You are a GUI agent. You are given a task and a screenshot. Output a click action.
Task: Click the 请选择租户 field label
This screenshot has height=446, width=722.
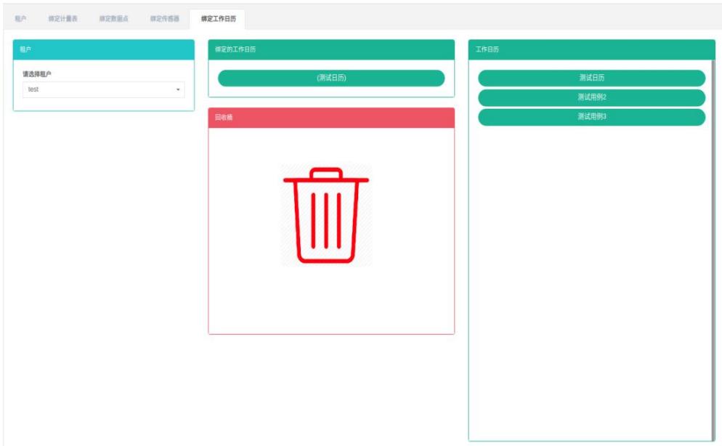pos(43,73)
